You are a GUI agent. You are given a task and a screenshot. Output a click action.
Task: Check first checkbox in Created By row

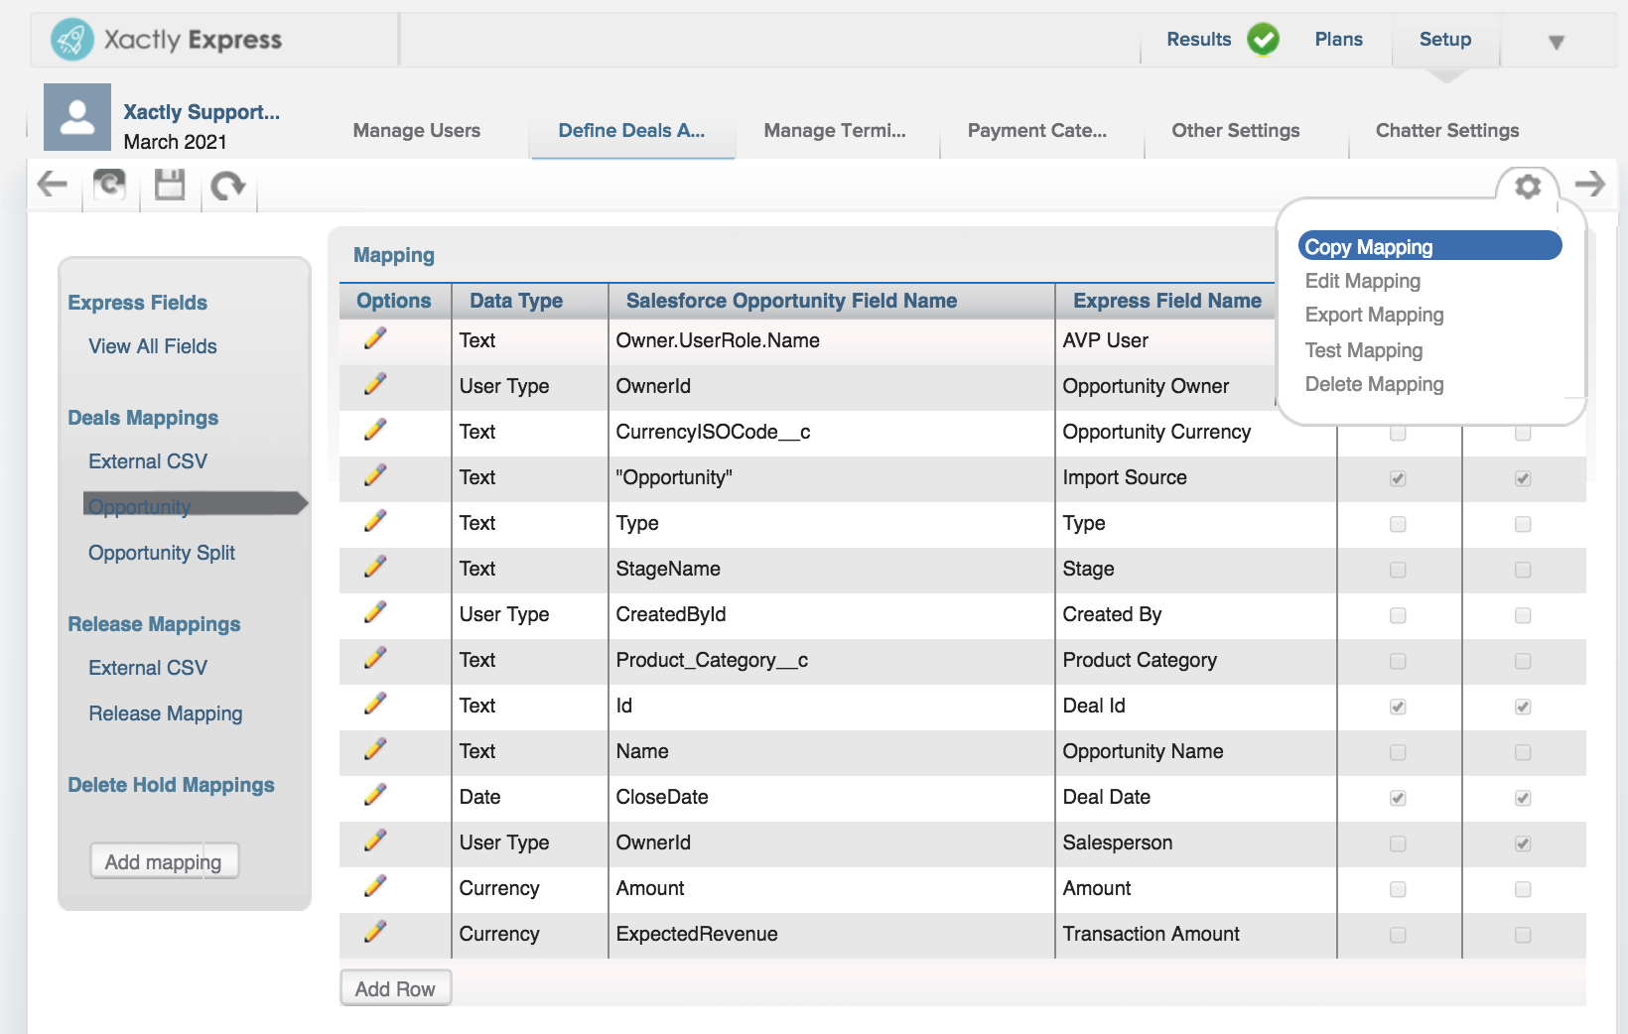pyautogui.click(x=1398, y=615)
